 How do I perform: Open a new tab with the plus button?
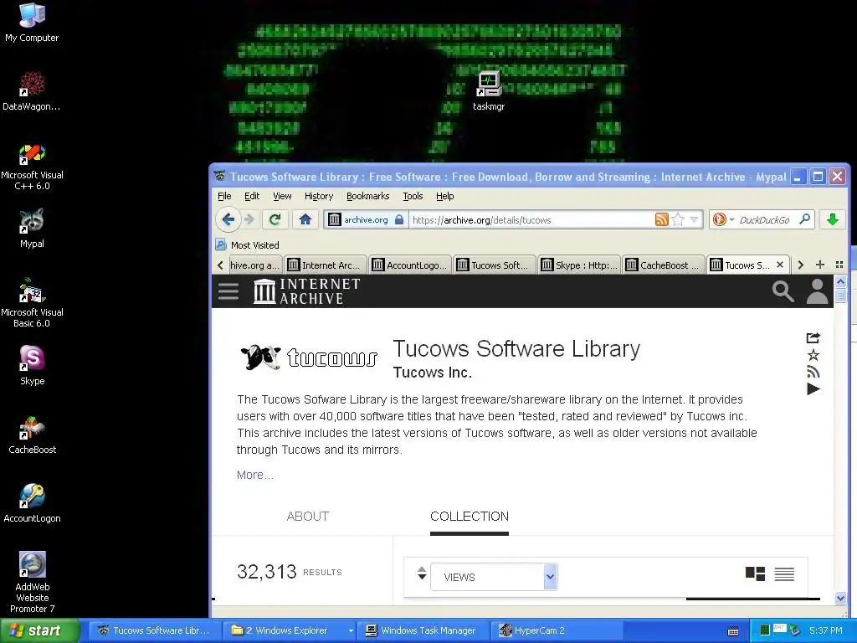(820, 265)
